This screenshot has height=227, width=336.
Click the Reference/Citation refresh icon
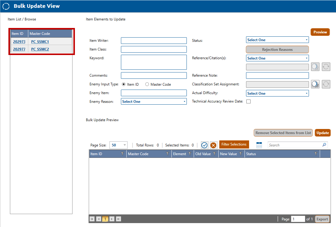[x=326, y=67]
